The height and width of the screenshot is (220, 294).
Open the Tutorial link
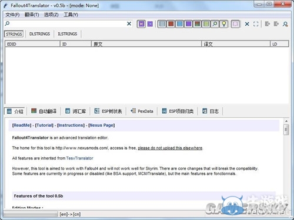pyautogui.click(x=44, y=125)
